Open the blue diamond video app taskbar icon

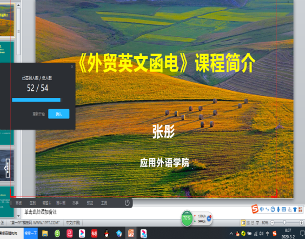click(x=119, y=234)
